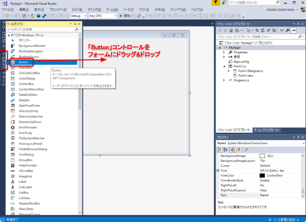The width and height of the screenshot is (306, 222).
Task: Toggle the Preview Selected Items icon
Action: (x=293, y=30)
